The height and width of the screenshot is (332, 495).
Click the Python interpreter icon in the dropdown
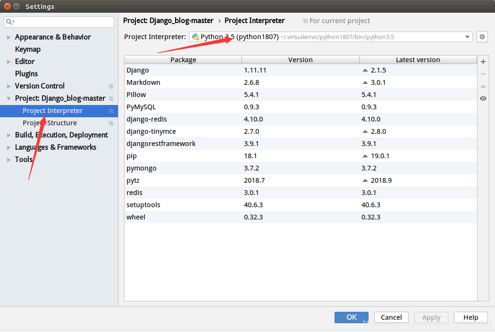pos(195,37)
